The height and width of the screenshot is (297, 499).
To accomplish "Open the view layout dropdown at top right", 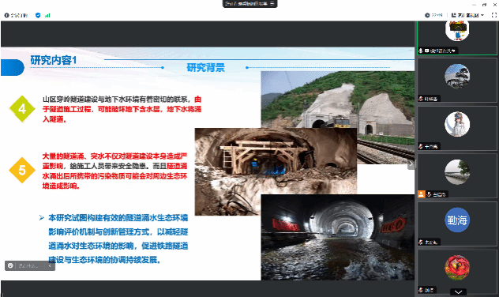I will click(467, 15).
